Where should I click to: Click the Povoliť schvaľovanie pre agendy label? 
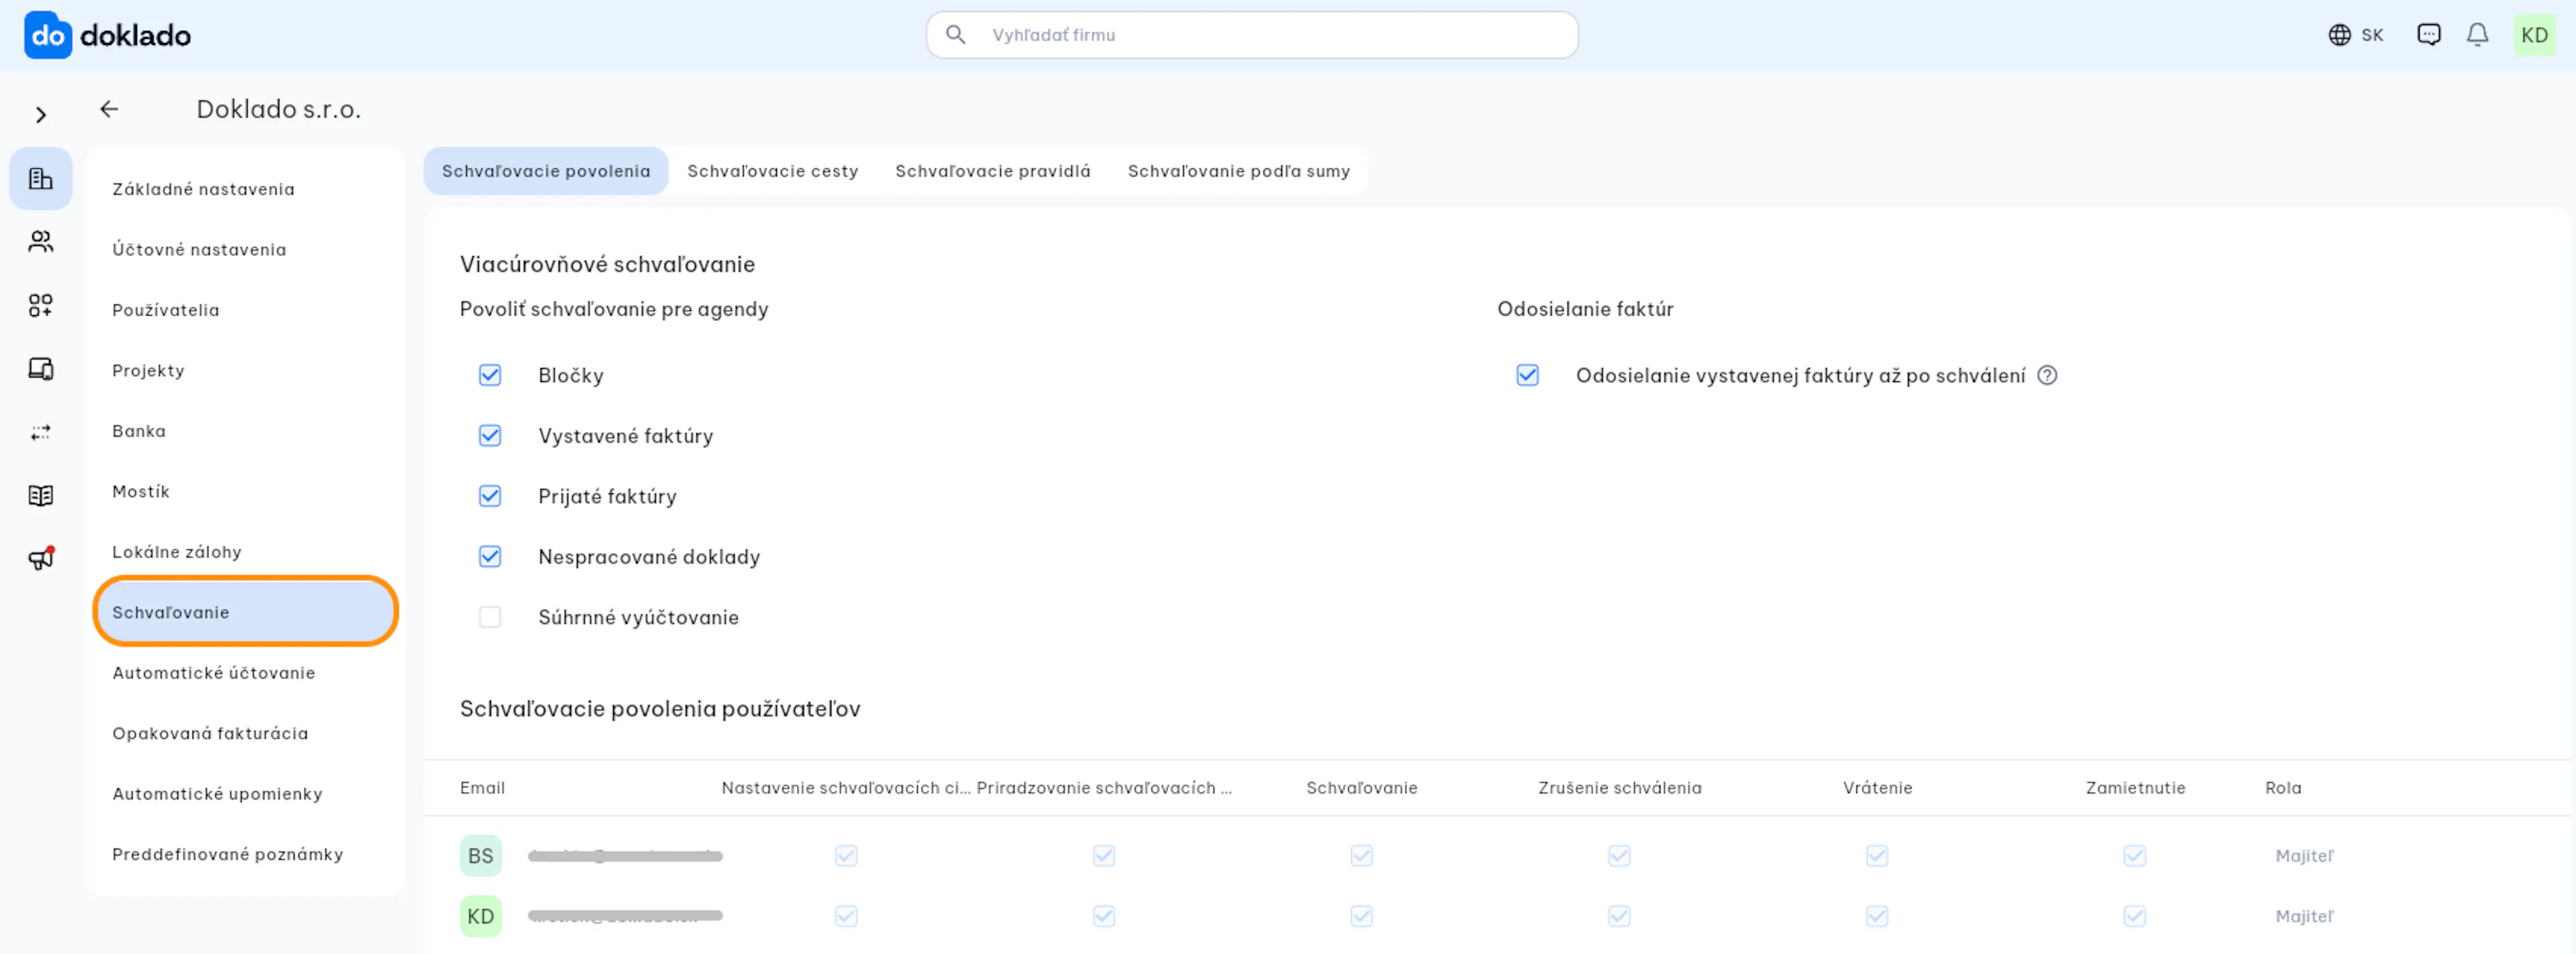[x=614, y=310]
